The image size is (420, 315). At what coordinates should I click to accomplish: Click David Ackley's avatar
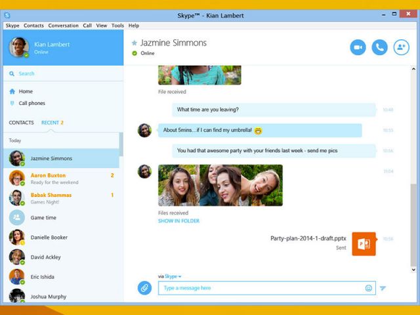(17, 257)
